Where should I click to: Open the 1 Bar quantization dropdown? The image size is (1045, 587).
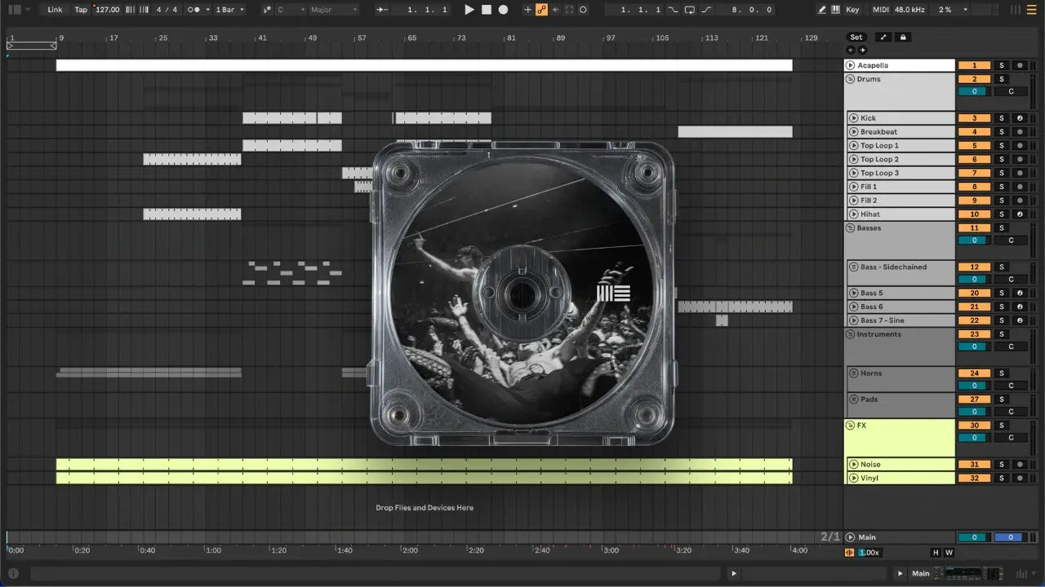229,10
